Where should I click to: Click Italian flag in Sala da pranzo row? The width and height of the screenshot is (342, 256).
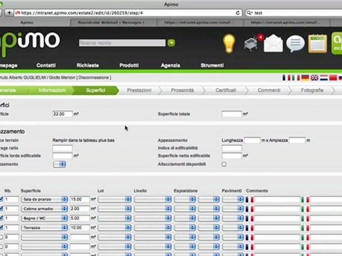(x=305, y=199)
